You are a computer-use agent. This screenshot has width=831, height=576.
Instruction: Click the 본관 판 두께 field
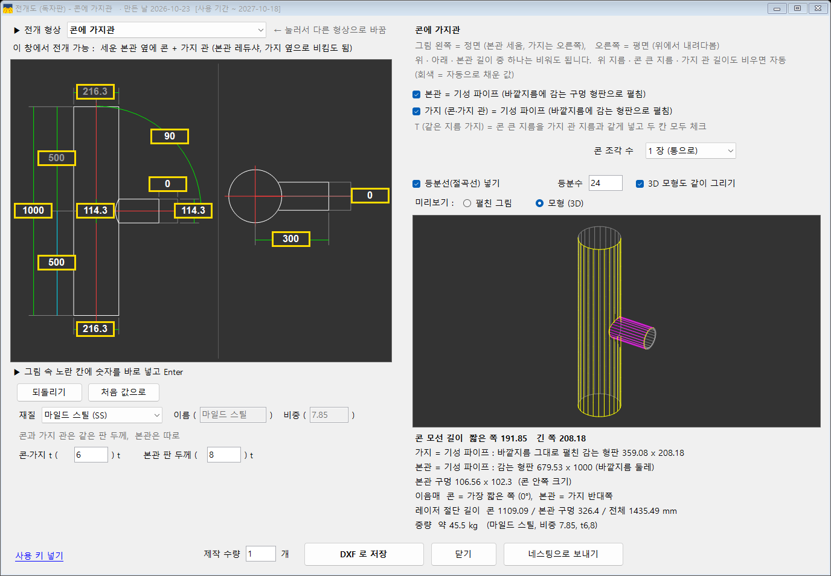(x=224, y=455)
